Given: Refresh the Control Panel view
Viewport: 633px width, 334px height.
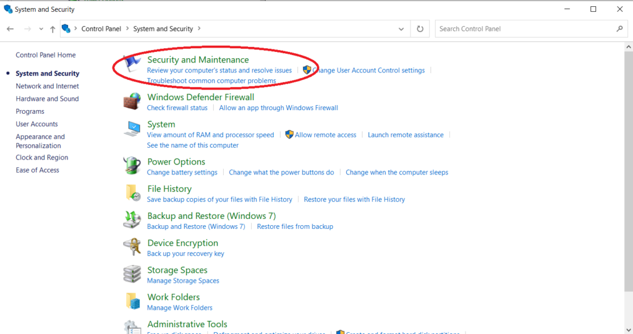Looking at the screenshot, I should (420, 28).
